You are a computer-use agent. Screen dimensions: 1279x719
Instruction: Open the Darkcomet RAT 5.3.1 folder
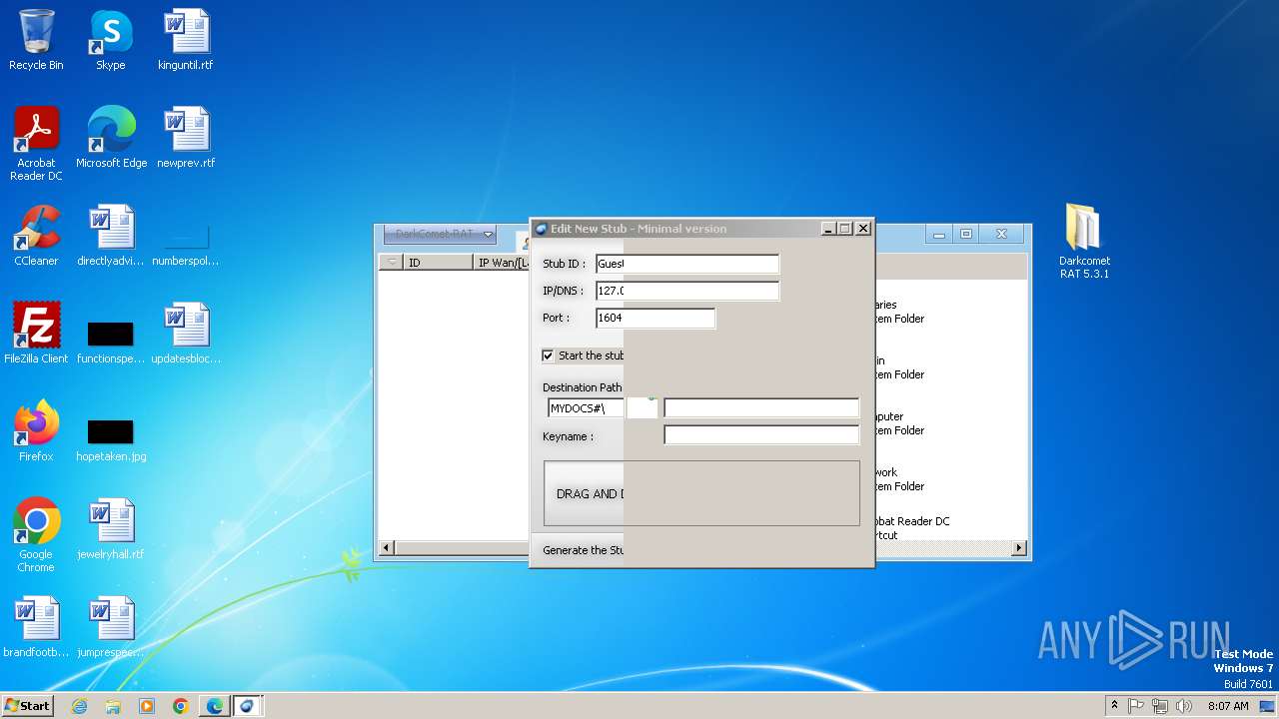pos(1084,242)
